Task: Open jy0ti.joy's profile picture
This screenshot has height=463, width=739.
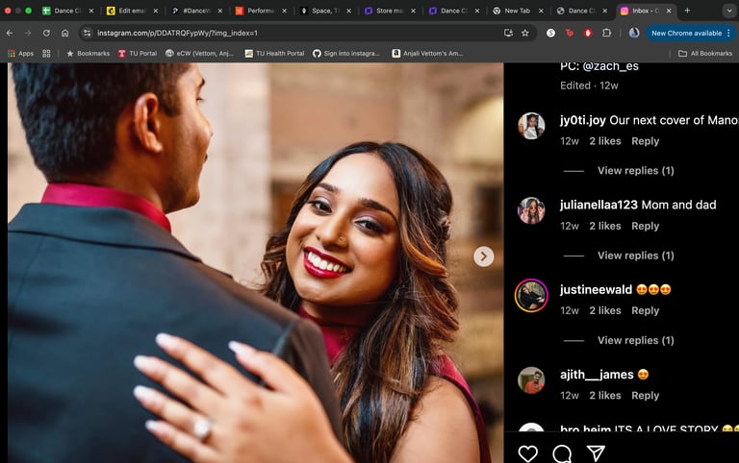Action: (531, 126)
